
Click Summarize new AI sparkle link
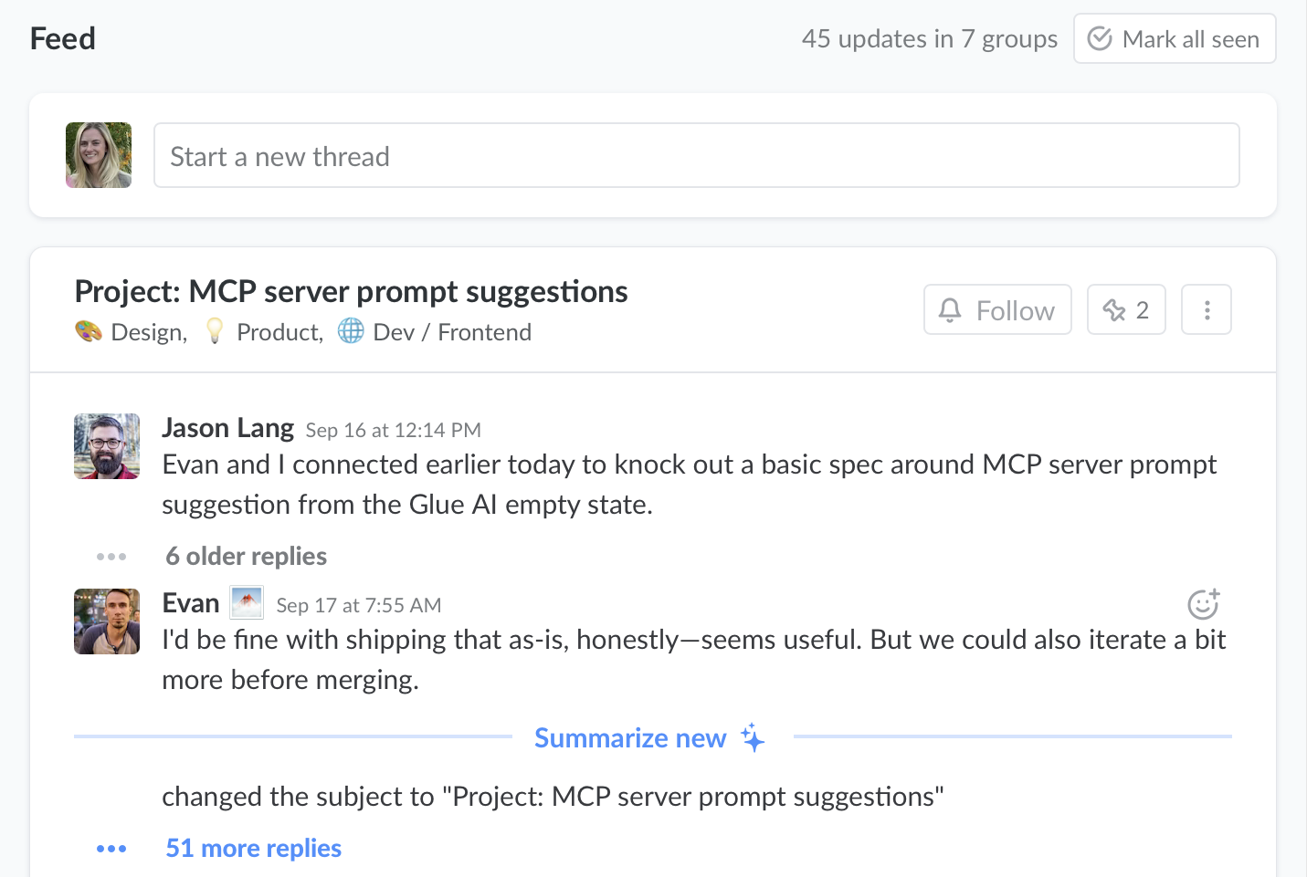(648, 737)
